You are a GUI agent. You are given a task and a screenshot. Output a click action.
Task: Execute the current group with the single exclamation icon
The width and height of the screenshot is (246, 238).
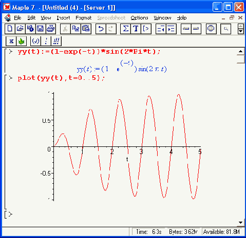tap(46, 41)
